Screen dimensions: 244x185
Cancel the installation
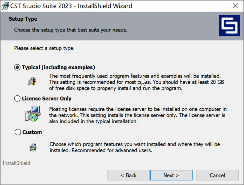[x=217, y=175]
